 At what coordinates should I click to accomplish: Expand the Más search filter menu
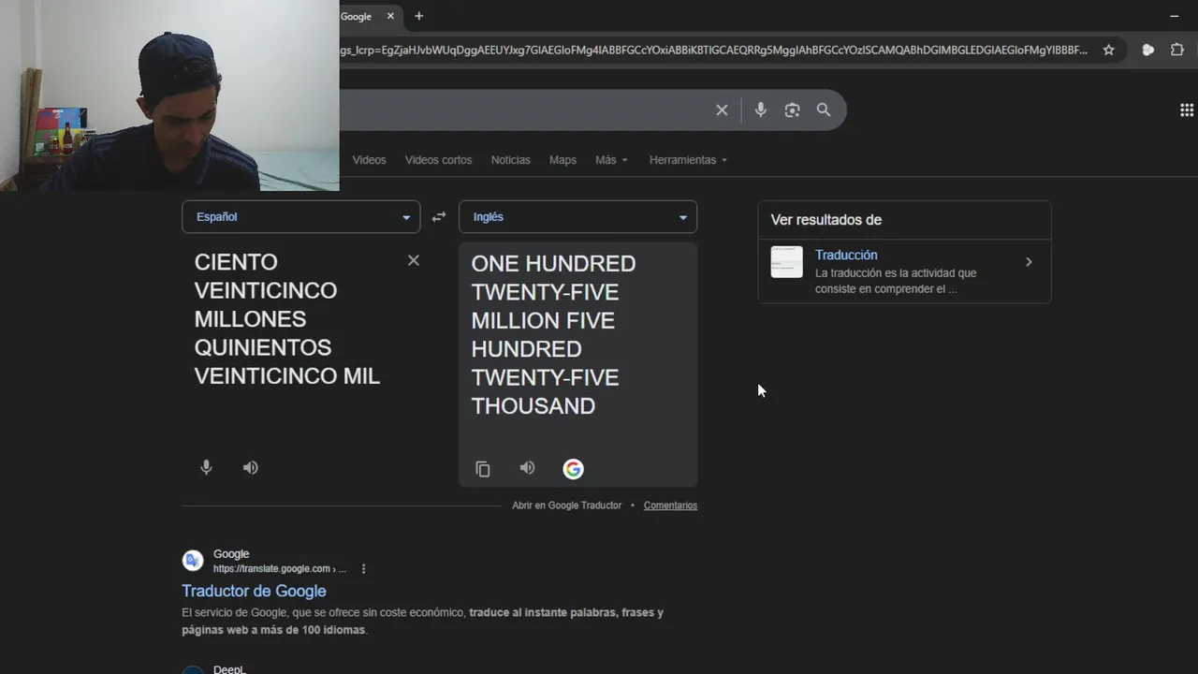(611, 160)
